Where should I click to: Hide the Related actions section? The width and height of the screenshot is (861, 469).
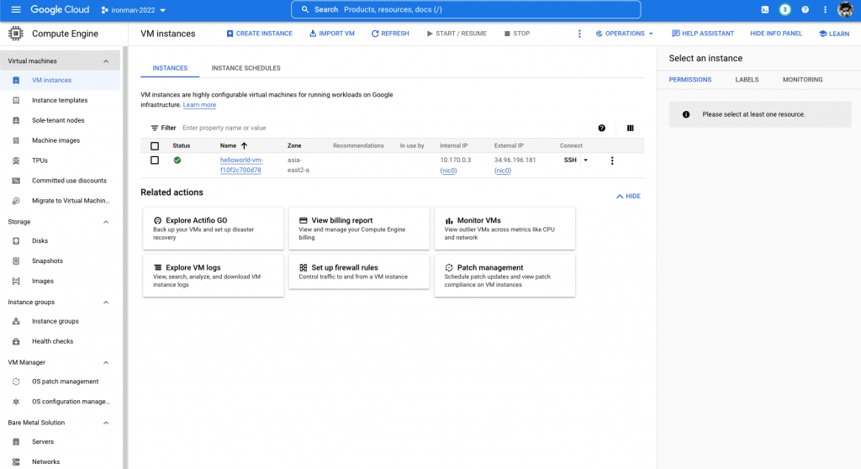[628, 196]
